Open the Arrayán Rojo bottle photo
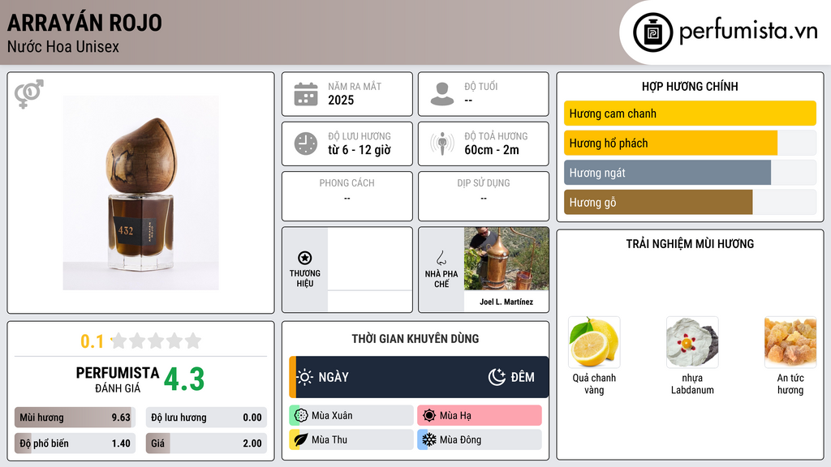This screenshot has height=467, width=831. [x=140, y=193]
